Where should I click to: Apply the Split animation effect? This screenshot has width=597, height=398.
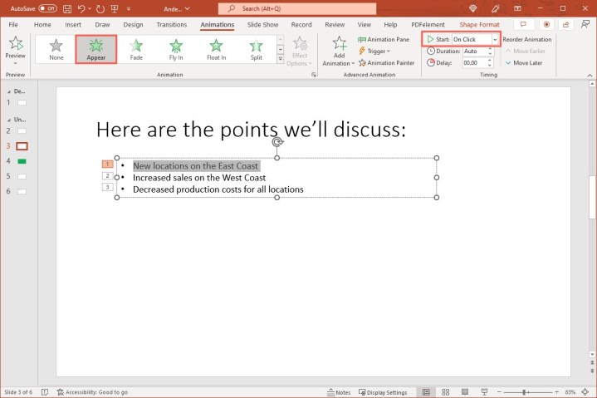[x=256, y=49]
